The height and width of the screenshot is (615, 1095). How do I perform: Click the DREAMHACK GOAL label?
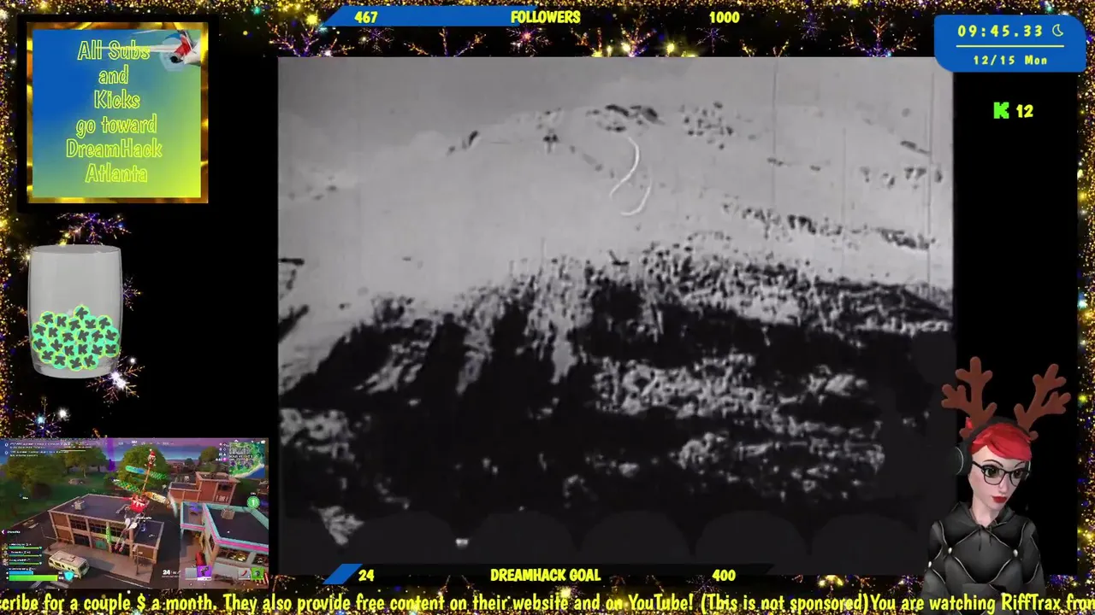[x=545, y=576]
